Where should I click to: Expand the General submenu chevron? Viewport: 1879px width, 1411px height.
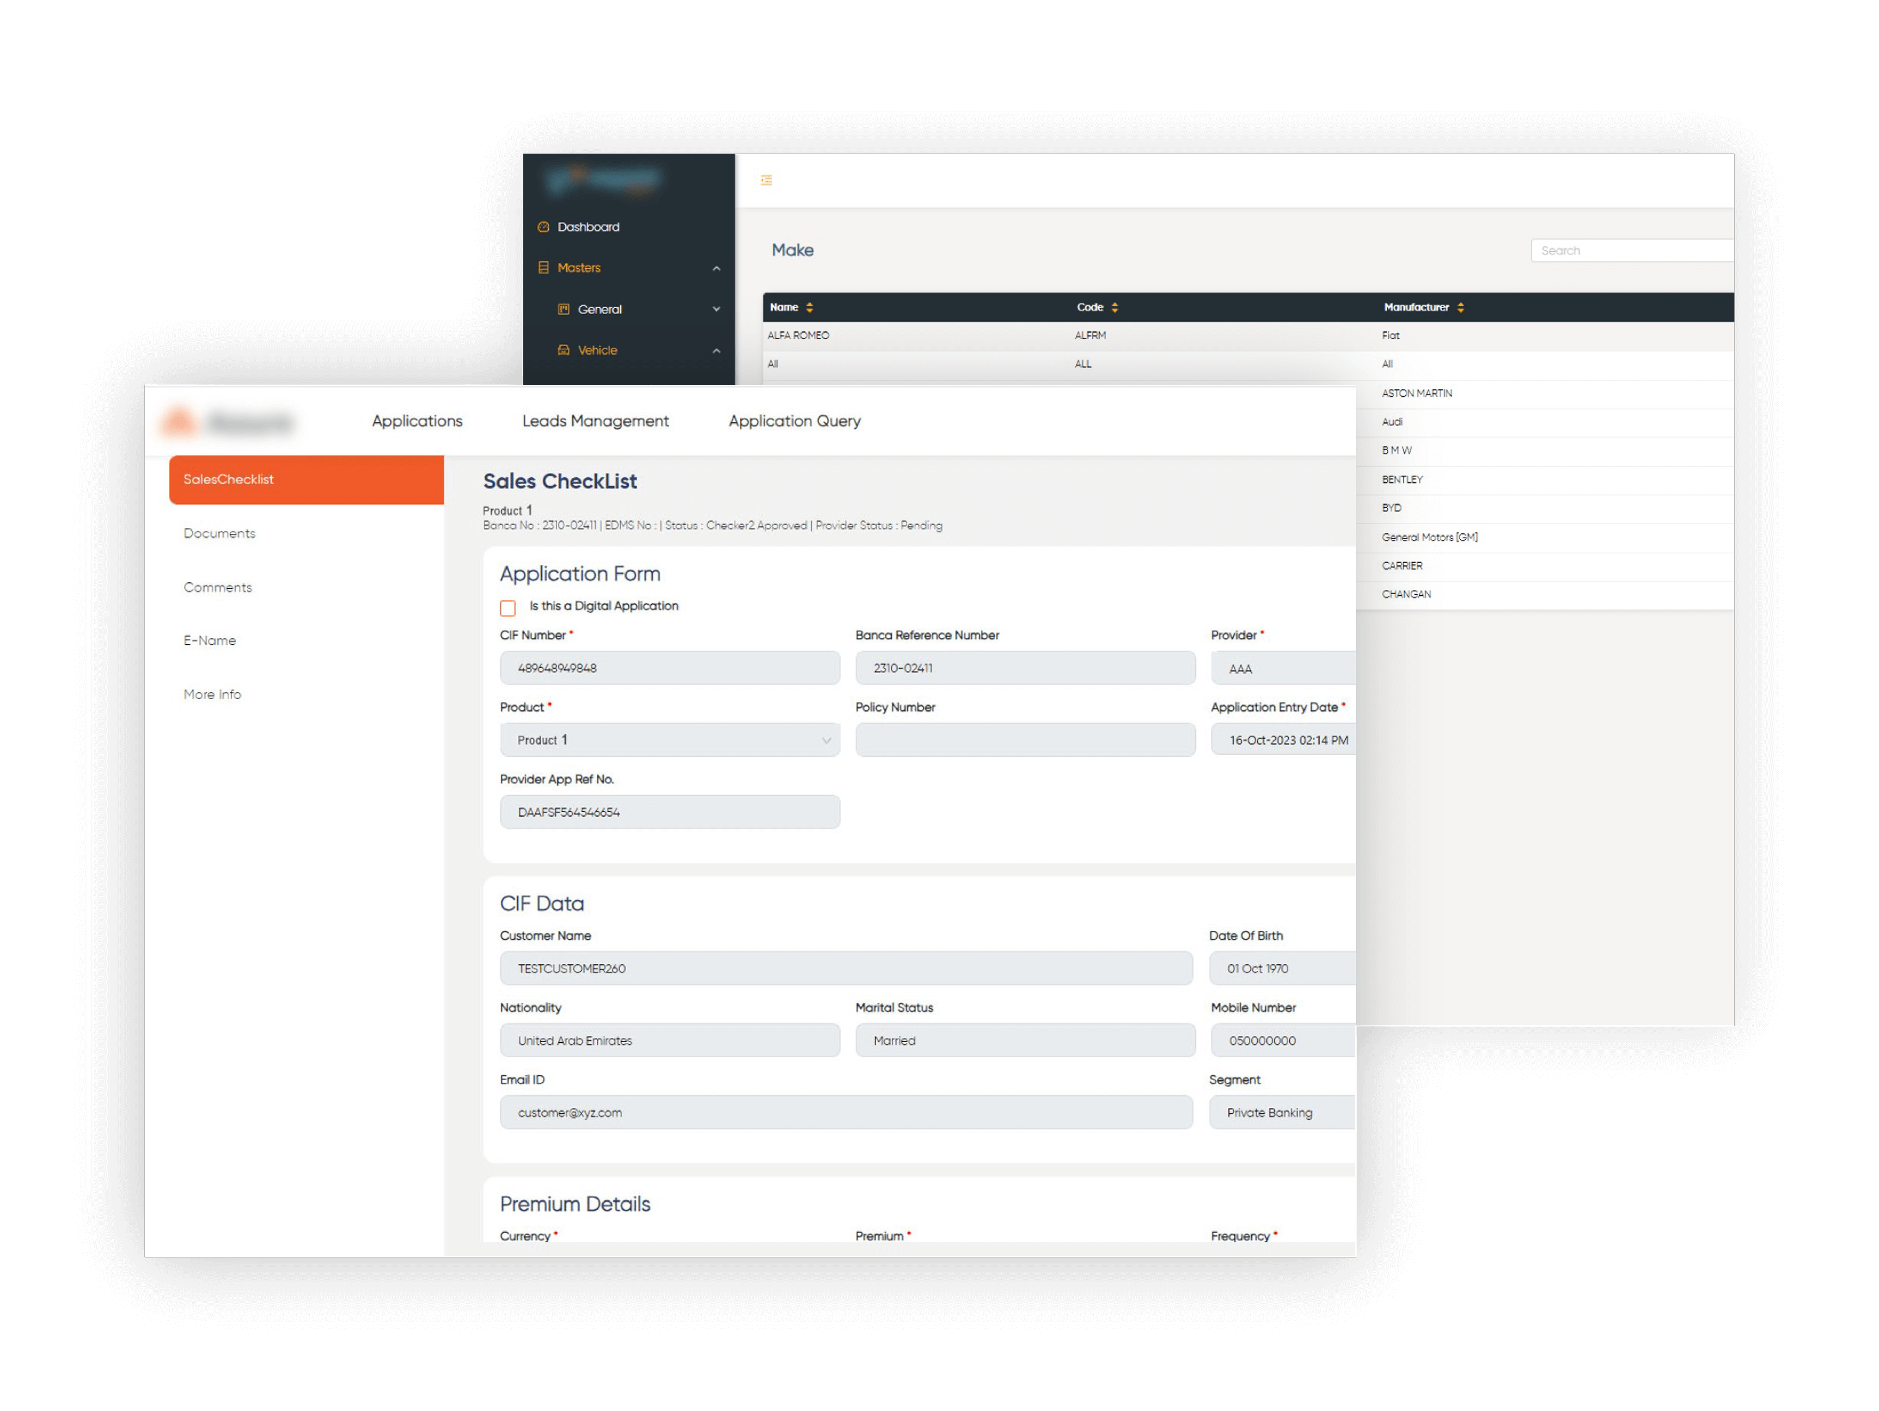(716, 309)
